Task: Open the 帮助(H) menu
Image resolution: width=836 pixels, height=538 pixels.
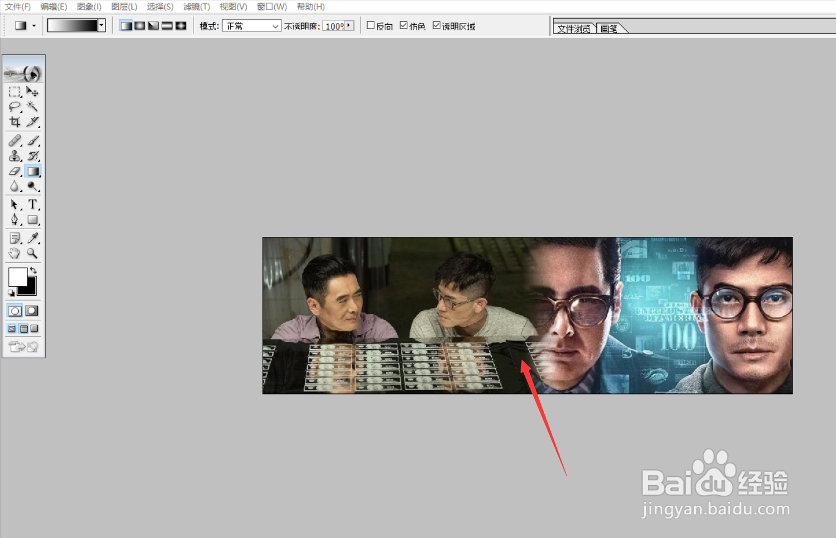Action: pos(311,7)
